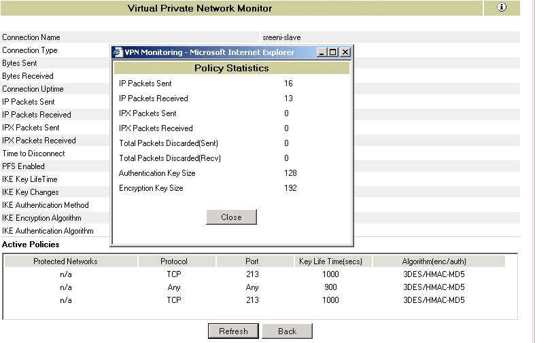Select the Key Life Time(secs) column header
Viewport: 535px width, 343px height.
click(x=330, y=261)
